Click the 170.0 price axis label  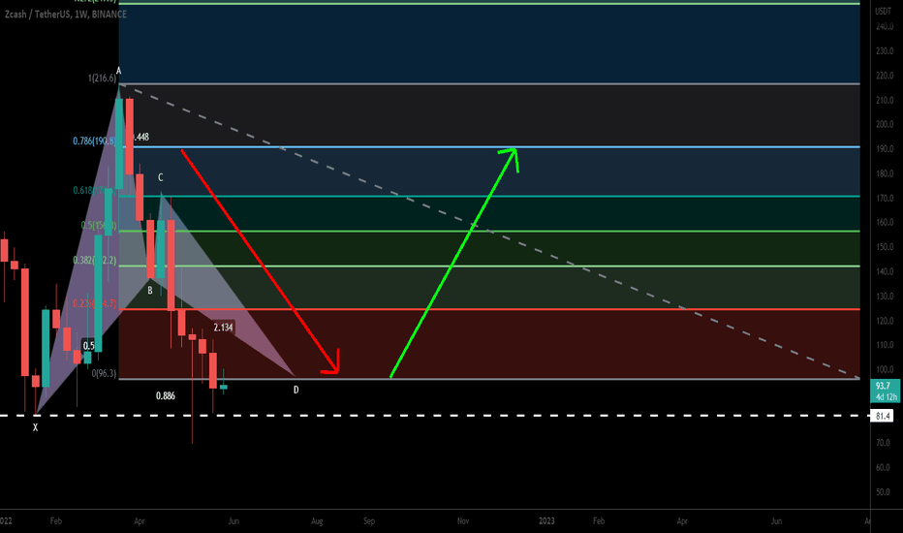885,199
